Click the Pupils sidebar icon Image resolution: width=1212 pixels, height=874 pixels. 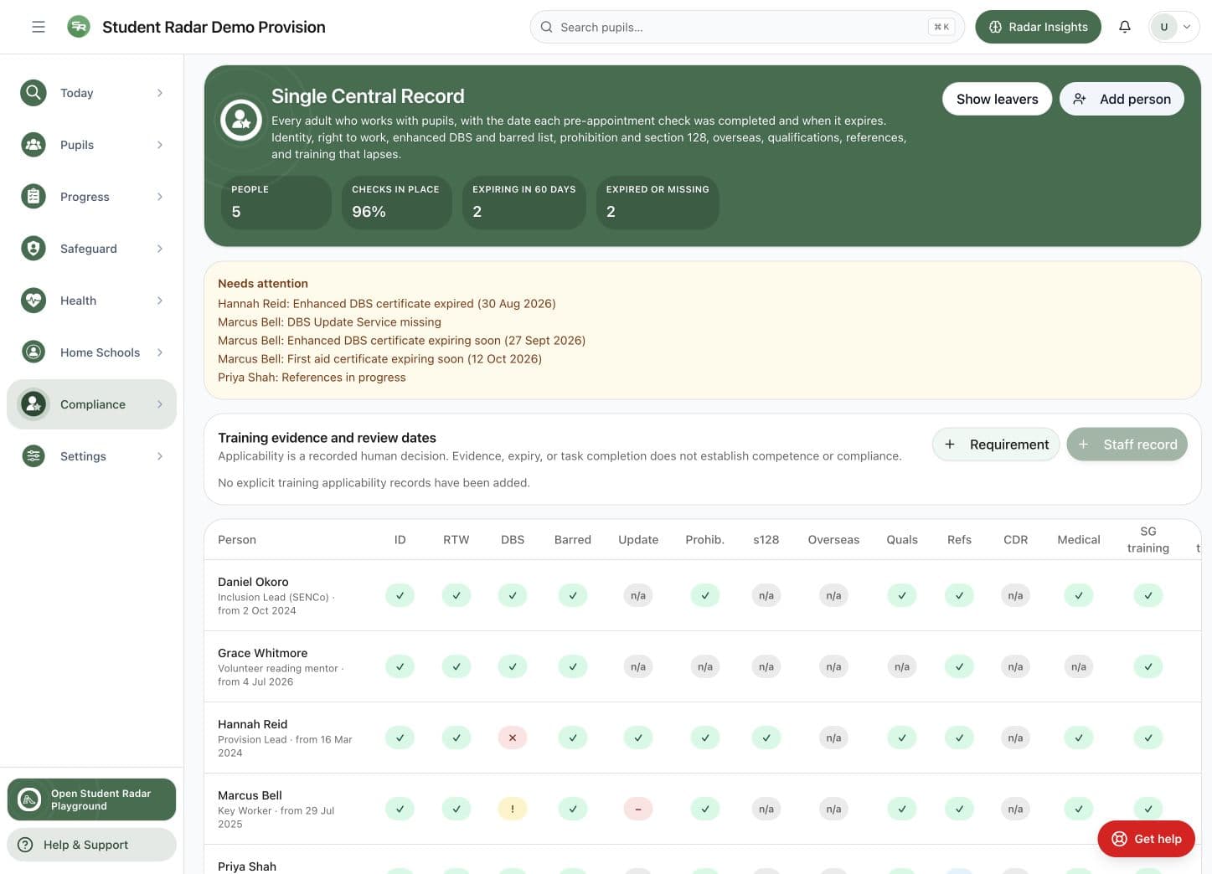click(x=34, y=145)
